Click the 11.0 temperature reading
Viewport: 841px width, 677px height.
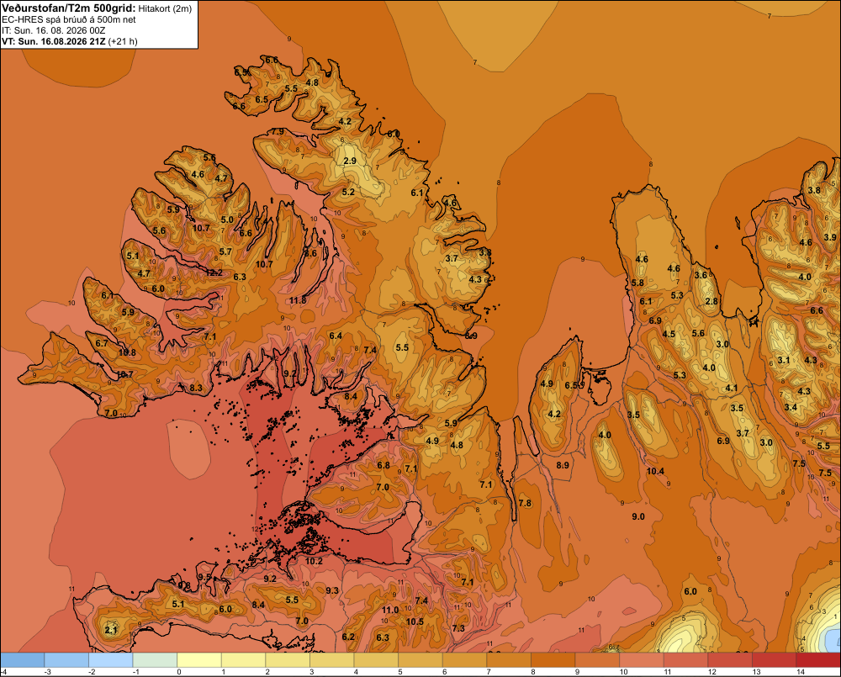(390, 610)
